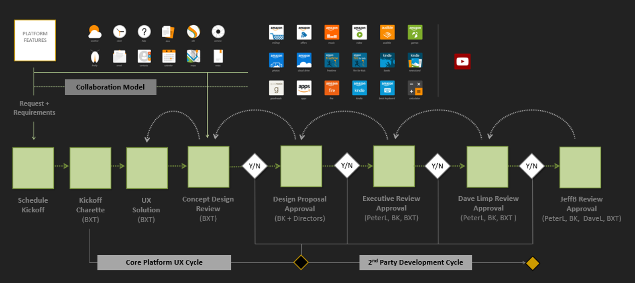Viewport: 635px width, 283px height.
Task: Open the calendar app icon
Action: tap(169, 57)
